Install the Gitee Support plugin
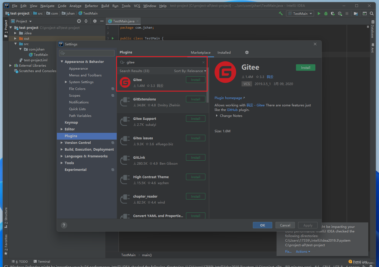 [195, 119]
